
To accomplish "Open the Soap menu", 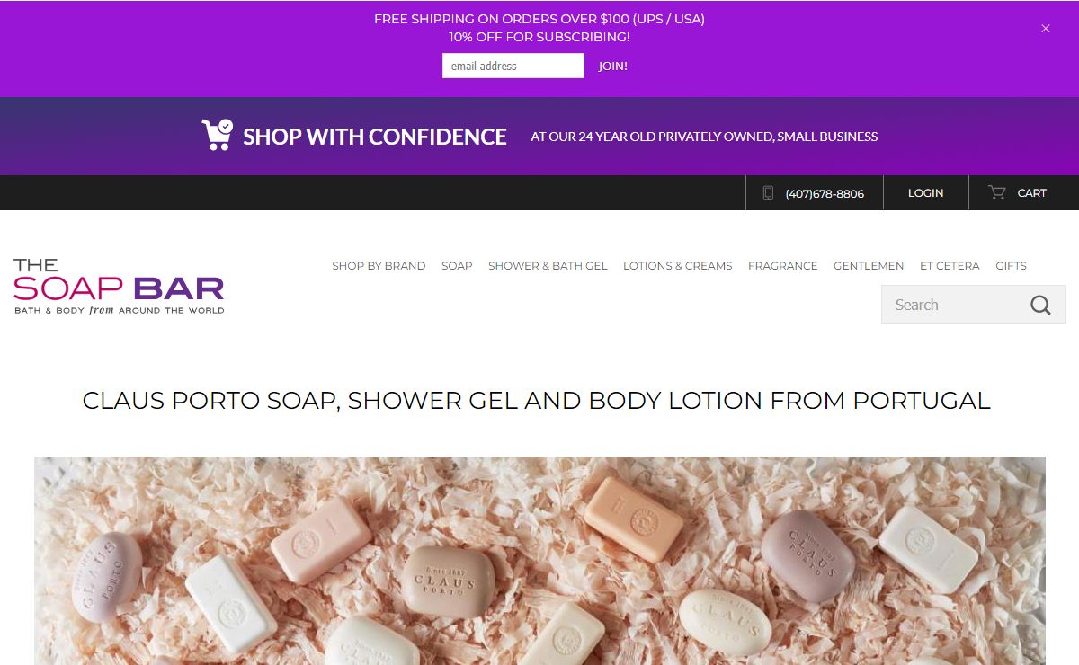I will (x=457, y=266).
